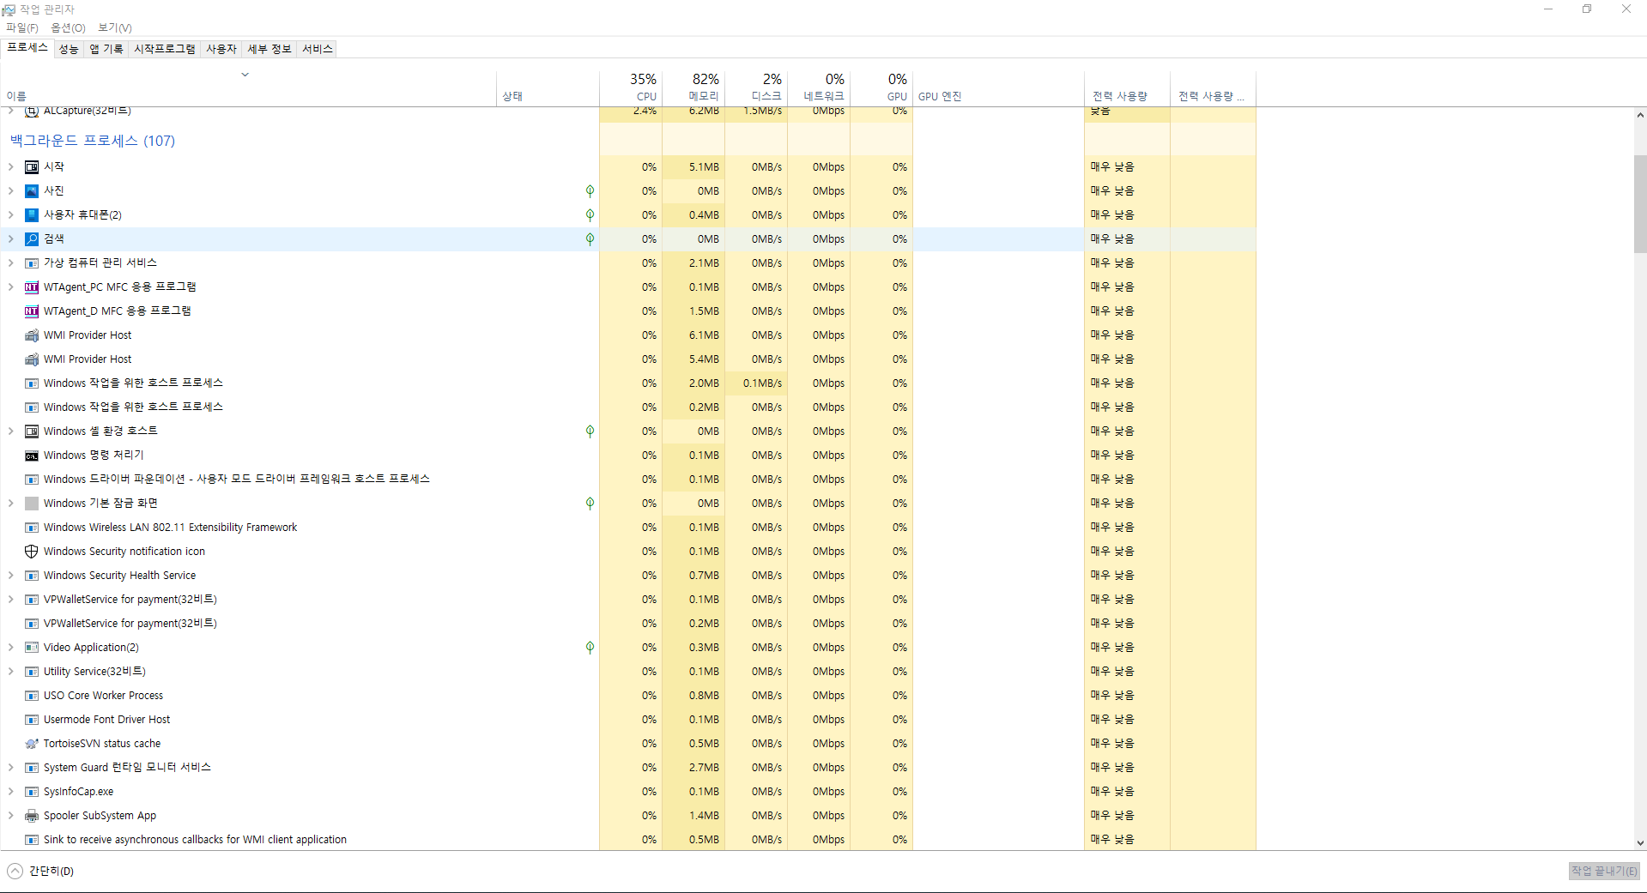
Task: Expand the 사진 process row
Action: [11, 191]
